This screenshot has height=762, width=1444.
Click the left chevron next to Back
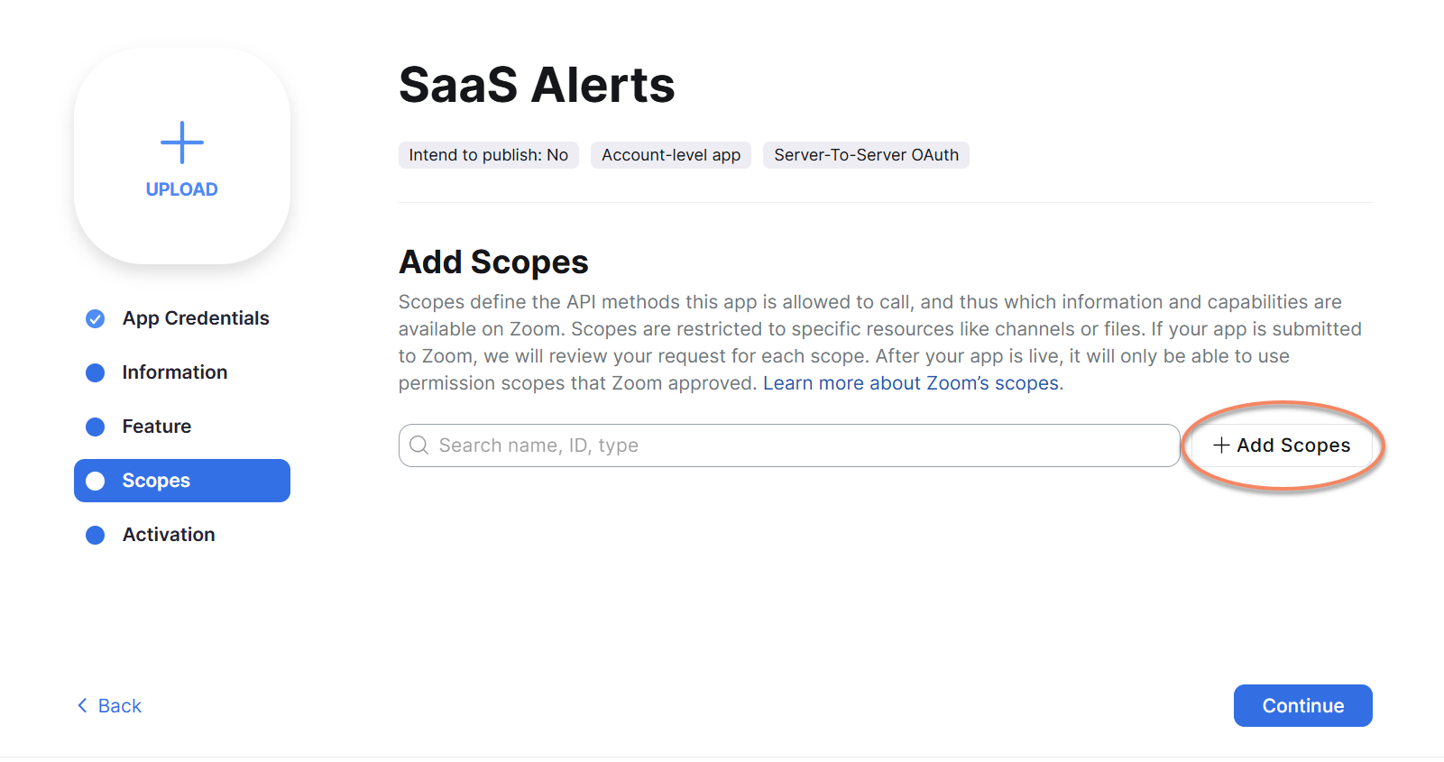click(82, 705)
